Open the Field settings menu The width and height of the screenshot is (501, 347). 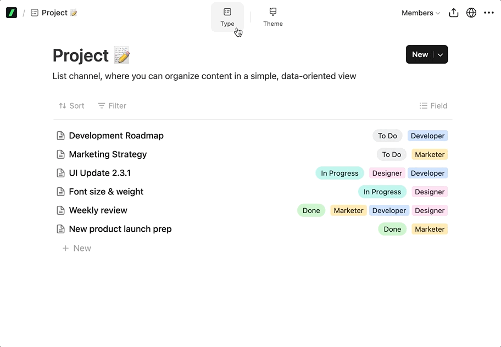coord(433,105)
